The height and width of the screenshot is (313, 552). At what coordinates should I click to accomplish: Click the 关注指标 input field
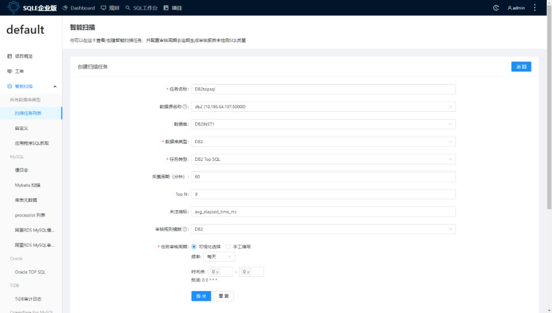[x=324, y=212]
